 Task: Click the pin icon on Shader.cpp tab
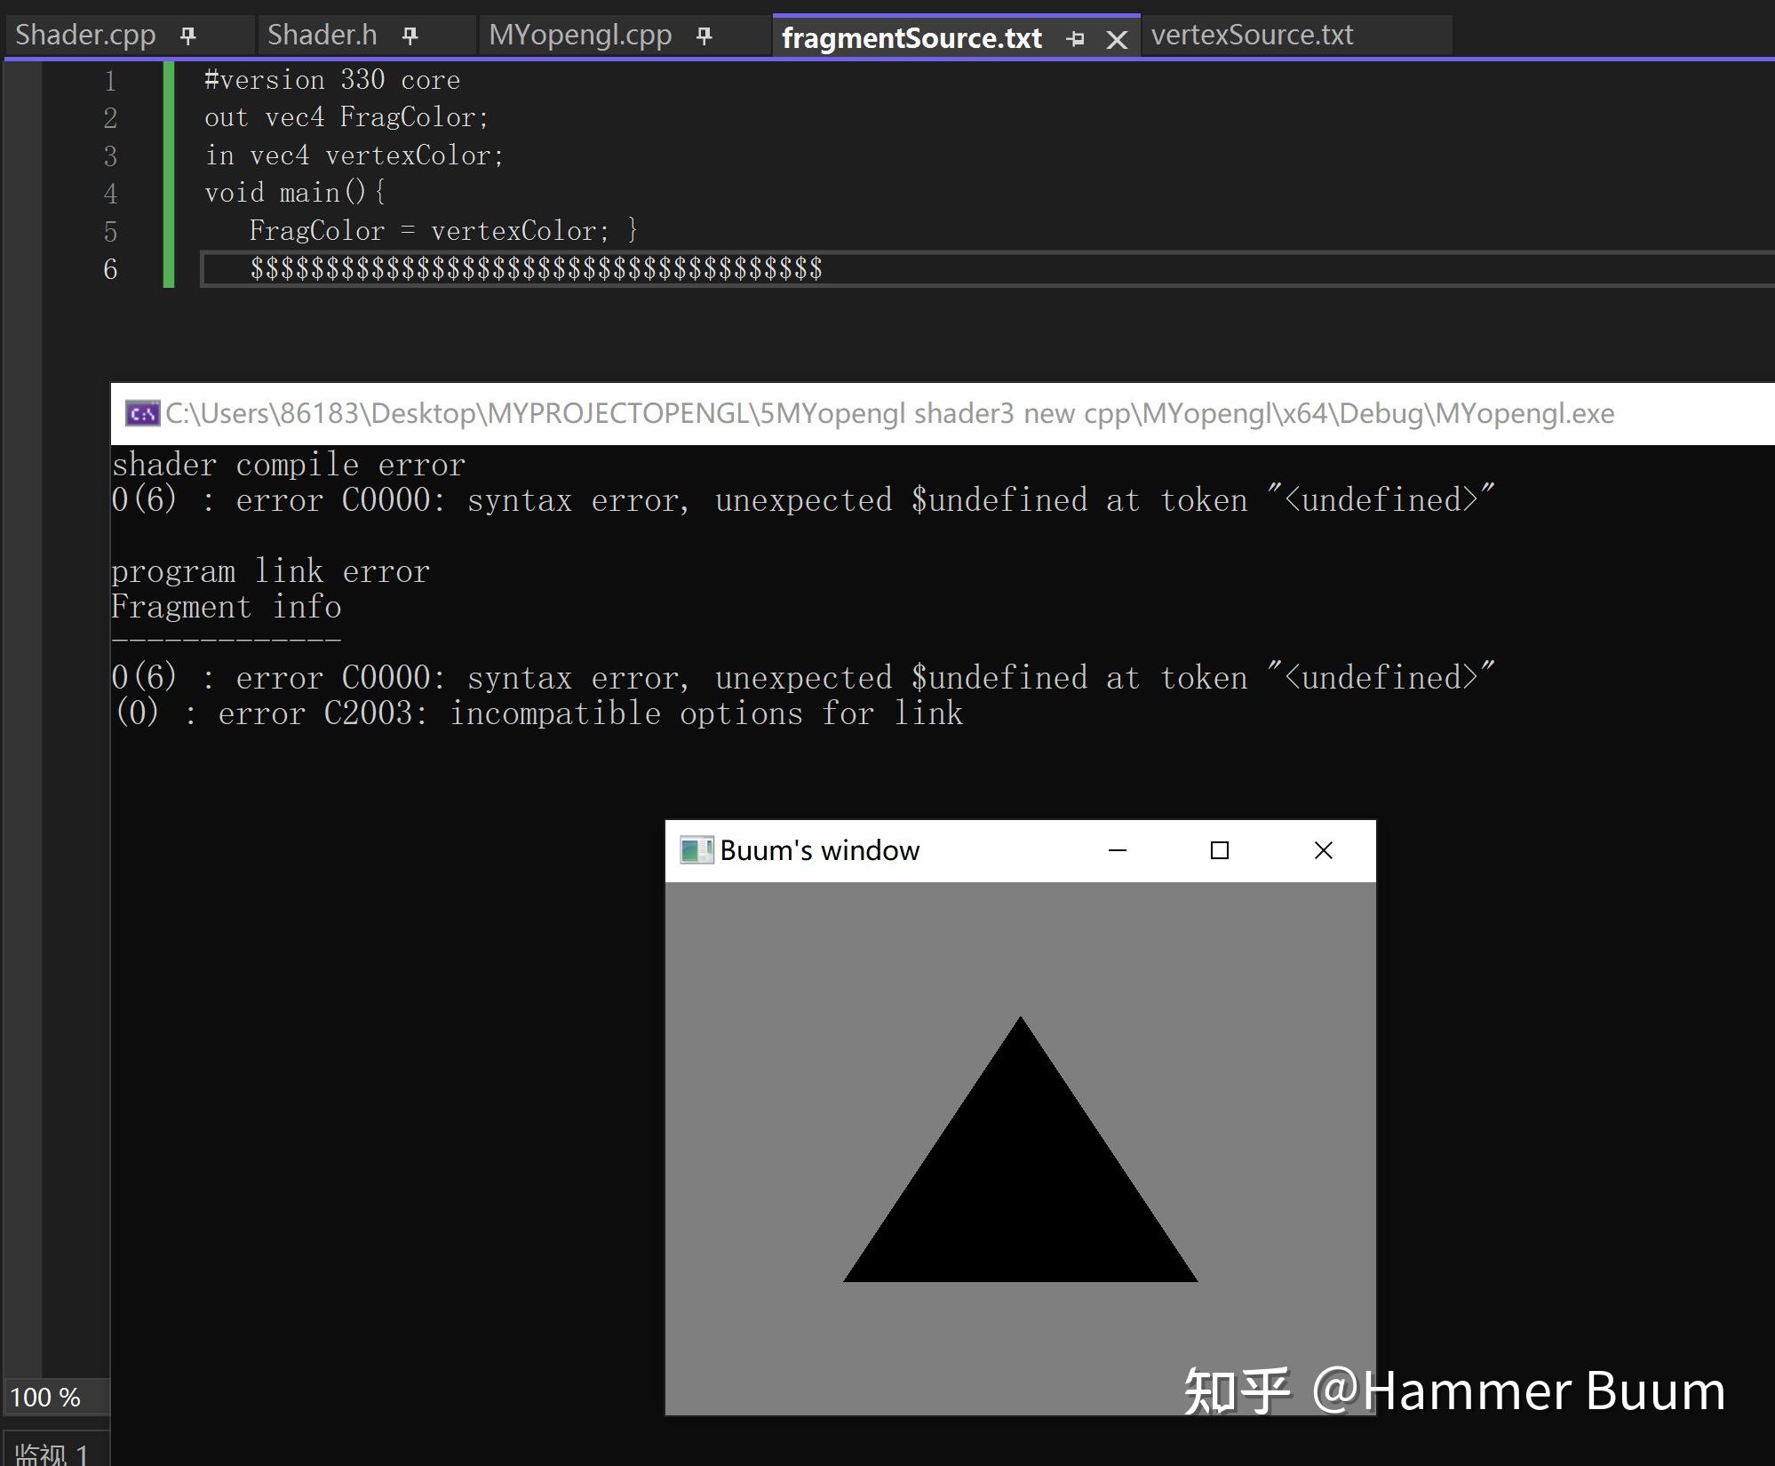(187, 34)
